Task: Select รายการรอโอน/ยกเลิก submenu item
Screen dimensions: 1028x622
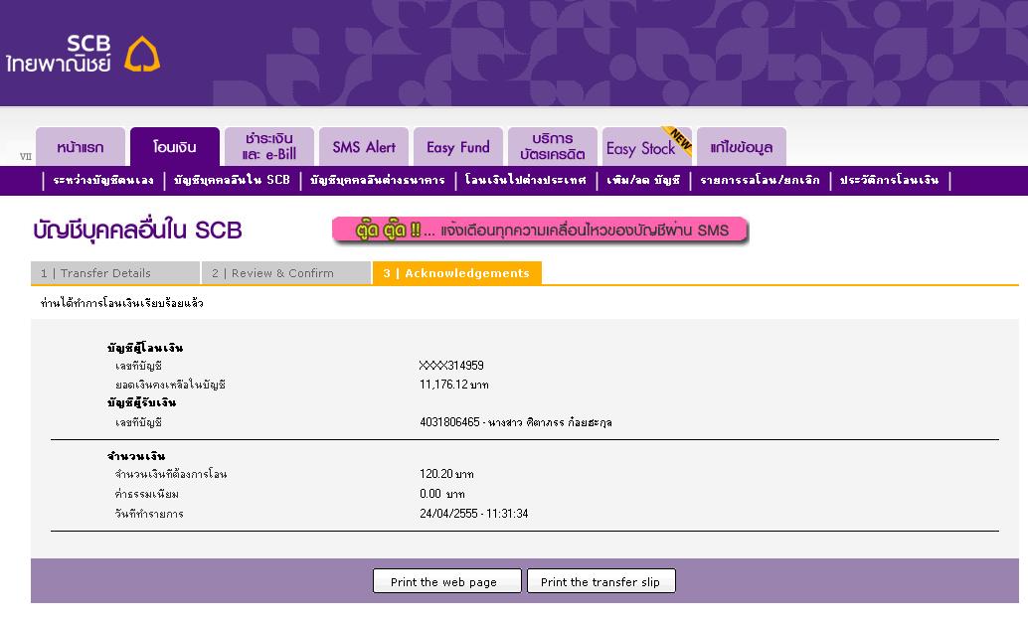Action: (761, 180)
